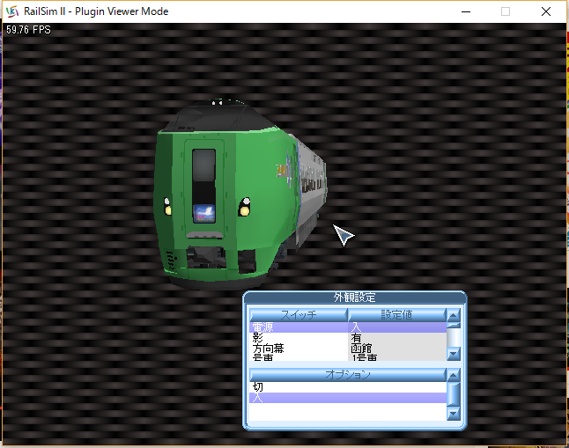Click up arrow of options list scrollbar
This screenshot has width=569, height=448.
click(454, 375)
